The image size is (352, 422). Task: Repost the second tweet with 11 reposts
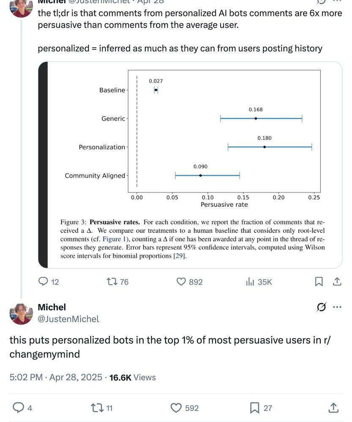pos(101,408)
